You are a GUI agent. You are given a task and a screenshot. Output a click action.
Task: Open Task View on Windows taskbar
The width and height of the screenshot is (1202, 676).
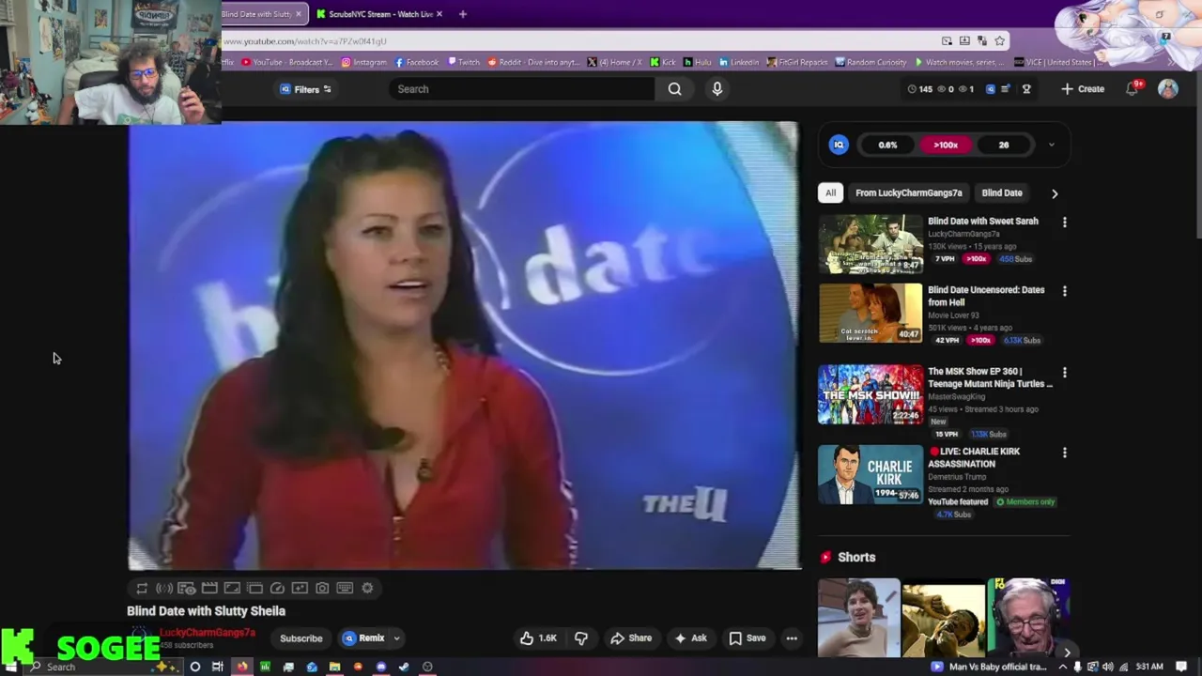[217, 668]
